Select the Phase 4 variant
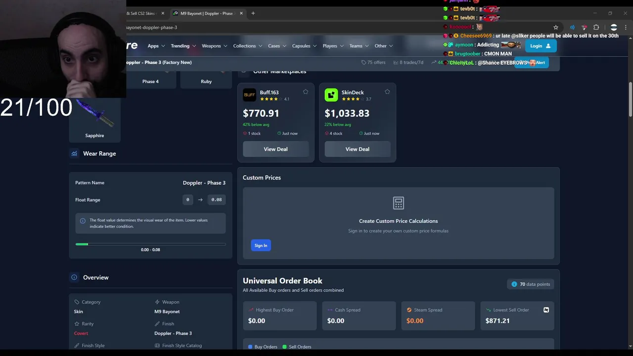Viewport: 633px width, 356px height. tap(150, 82)
